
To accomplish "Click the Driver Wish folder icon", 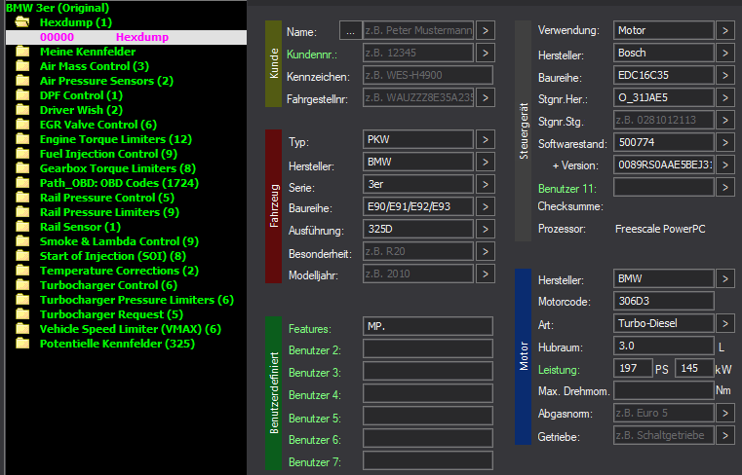I will point(22,110).
